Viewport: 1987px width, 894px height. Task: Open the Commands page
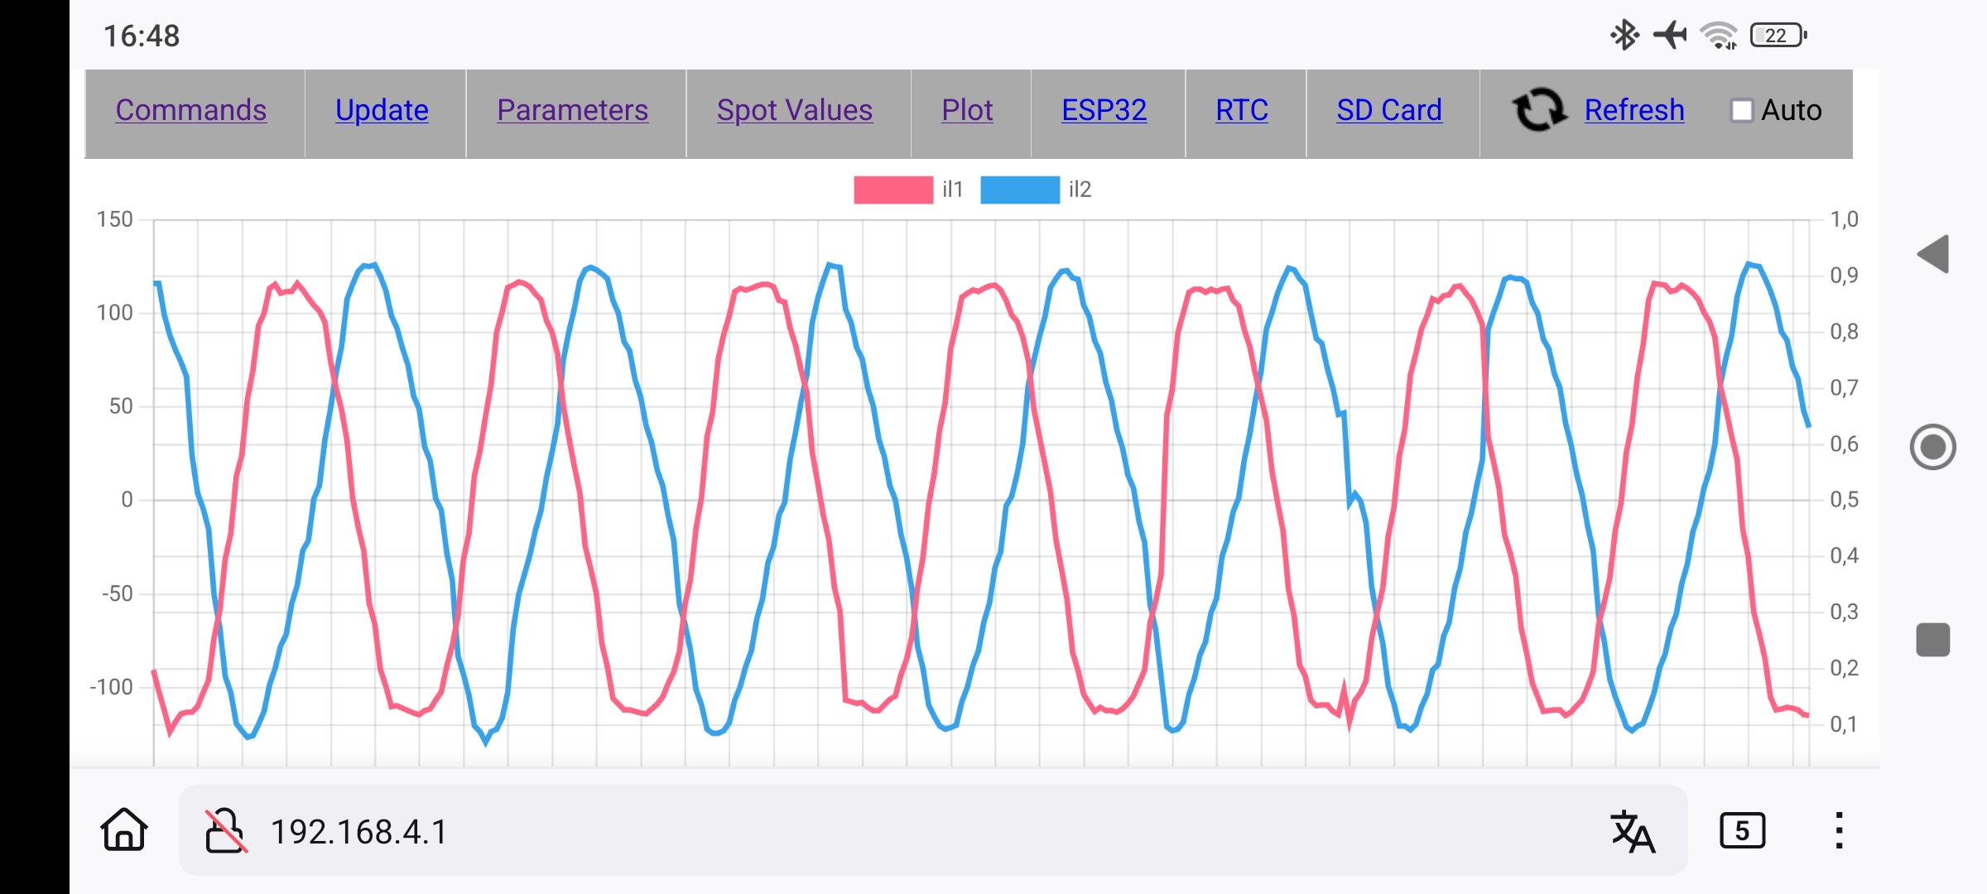pos(190,110)
